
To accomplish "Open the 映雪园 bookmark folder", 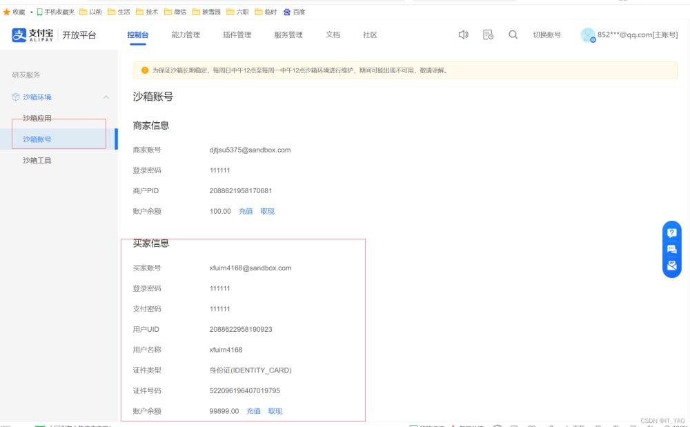I will click(206, 12).
